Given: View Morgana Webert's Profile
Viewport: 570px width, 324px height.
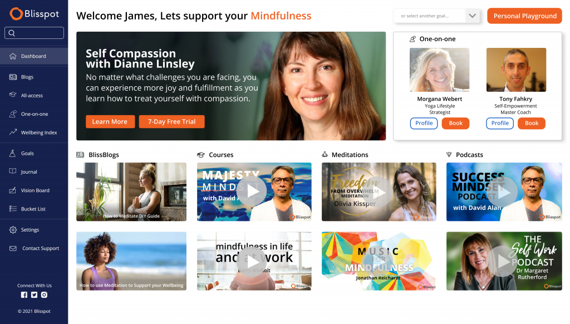Looking at the screenshot, I should click(x=424, y=123).
